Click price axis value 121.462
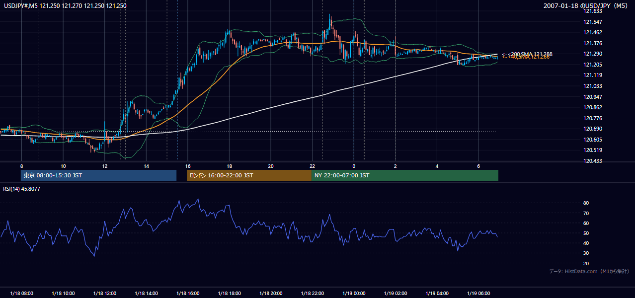The height and width of the screenshot is (298, 635). [592, 32]
